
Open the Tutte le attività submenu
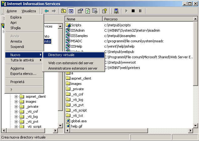pos(24,60)
